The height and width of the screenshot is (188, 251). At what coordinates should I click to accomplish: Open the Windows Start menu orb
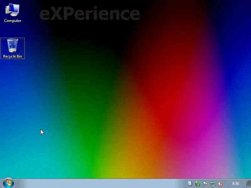click(8, 183)
